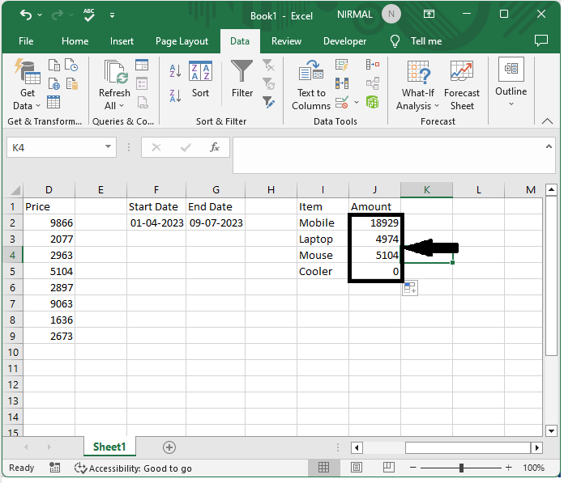Zoom in with the plus button
Viewport: 564px width, 483px height.
(x=508, y=468)
